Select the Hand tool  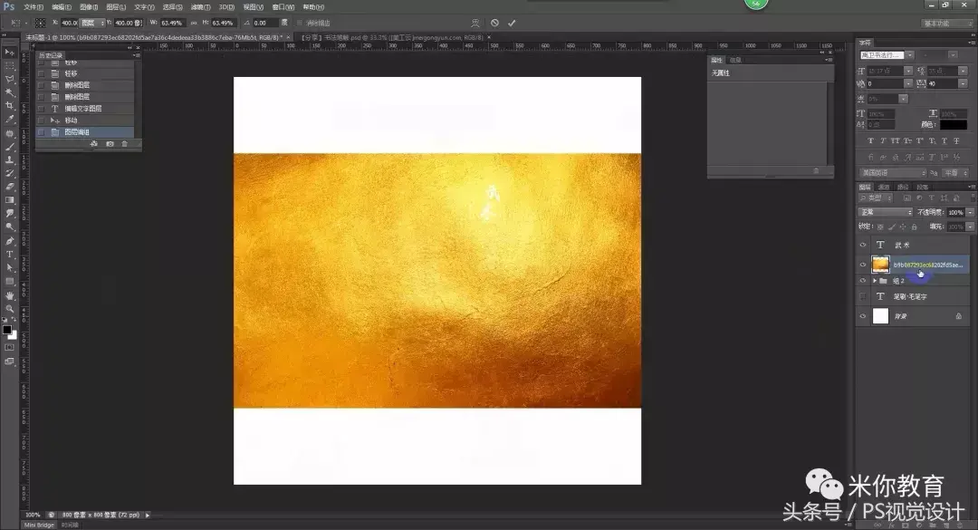tap(10, 295)
